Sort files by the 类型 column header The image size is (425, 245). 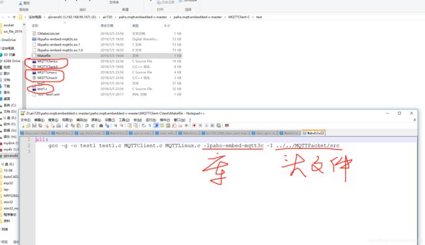click(135, 25)
